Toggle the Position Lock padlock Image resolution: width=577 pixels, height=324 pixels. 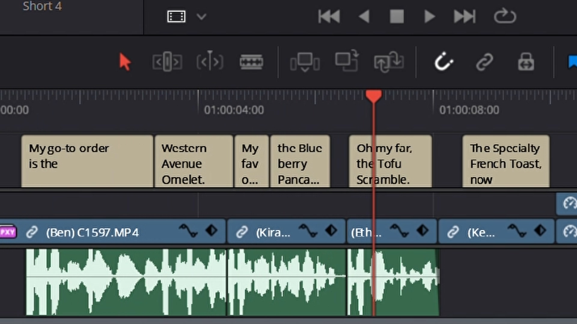[526, 62]
